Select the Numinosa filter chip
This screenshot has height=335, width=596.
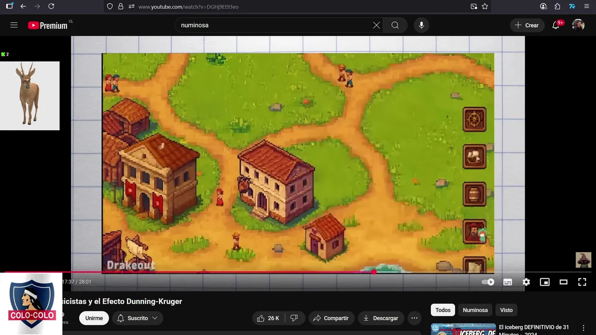[x=475, y=310]
